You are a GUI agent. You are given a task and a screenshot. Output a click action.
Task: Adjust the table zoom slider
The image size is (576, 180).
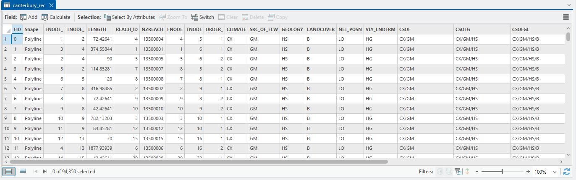pos(502,172)
